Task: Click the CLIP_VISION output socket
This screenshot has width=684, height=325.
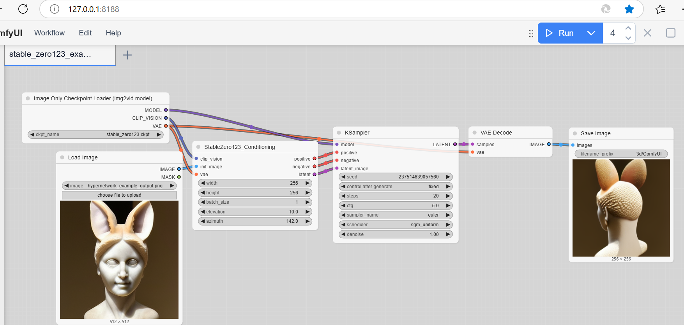Action: click(166, 118)
